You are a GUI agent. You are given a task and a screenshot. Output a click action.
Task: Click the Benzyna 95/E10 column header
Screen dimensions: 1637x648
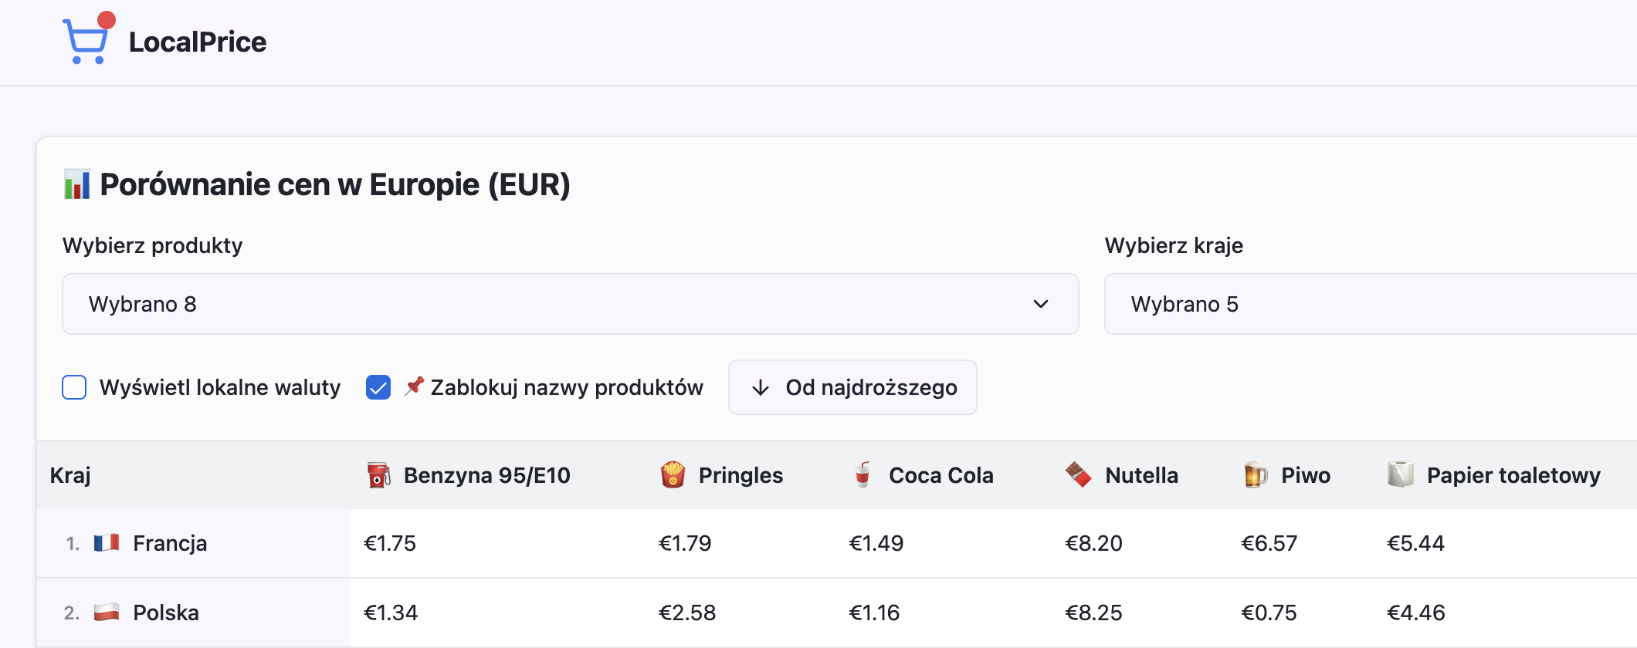pyautogui.click(x=486, y=475)
